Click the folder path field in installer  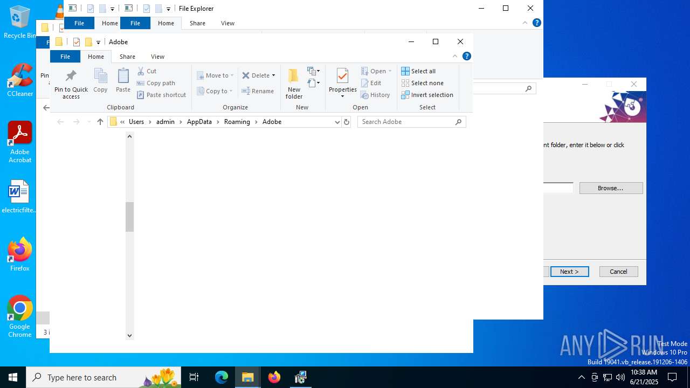pos(558,188)
